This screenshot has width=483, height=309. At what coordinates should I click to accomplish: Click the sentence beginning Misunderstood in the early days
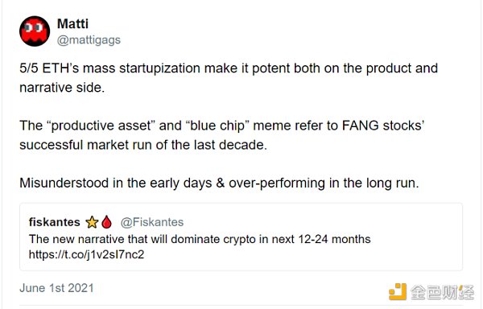click(219, 183)
